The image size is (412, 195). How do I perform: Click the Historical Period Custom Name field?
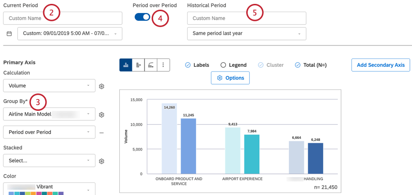[x=246, y=18]
